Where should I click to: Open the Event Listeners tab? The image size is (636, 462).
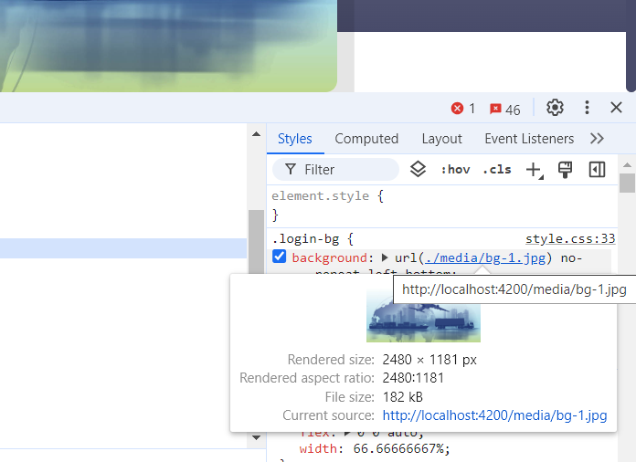pyautogui.click(x=529, y=139)
